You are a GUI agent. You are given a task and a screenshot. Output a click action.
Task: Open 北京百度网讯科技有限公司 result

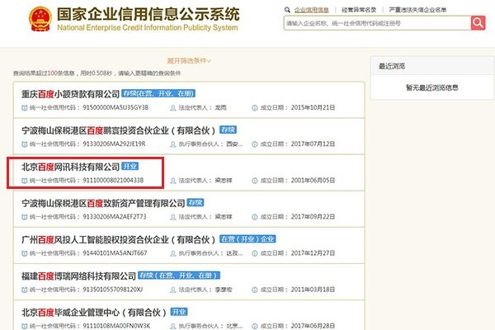(70, 166)
